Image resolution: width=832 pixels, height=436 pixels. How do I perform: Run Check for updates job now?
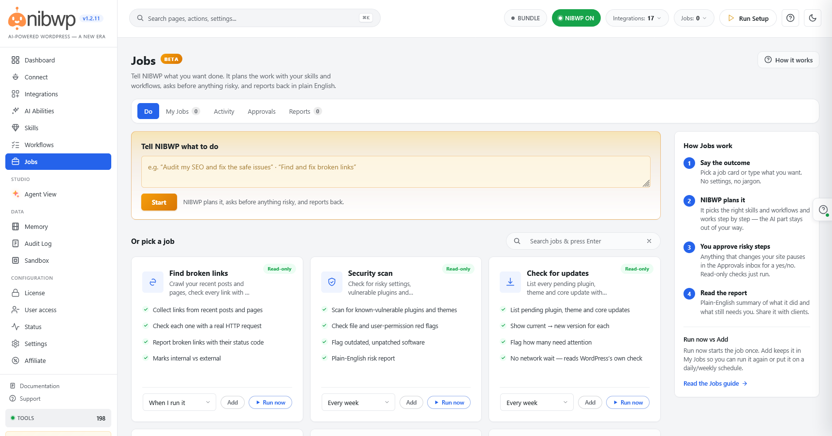click(x=628, y=403)
